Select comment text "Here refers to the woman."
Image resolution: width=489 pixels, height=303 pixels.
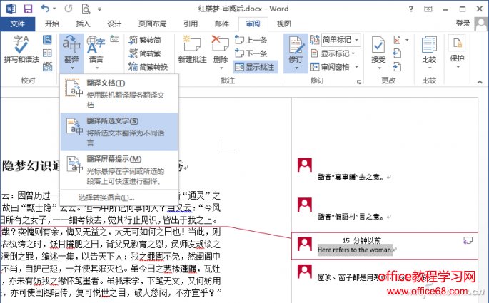coord(355,250)
